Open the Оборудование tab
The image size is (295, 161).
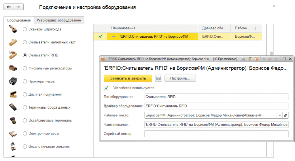[x=19, y=20]
